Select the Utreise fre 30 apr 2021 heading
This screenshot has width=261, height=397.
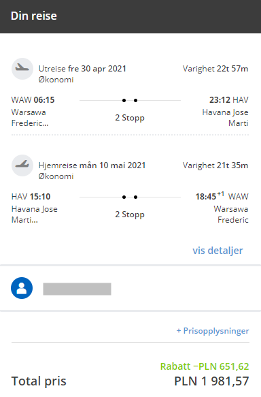(82, 69)
